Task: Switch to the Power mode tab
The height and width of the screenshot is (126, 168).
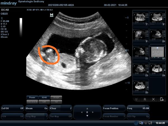Action: (x=32, y=97)
